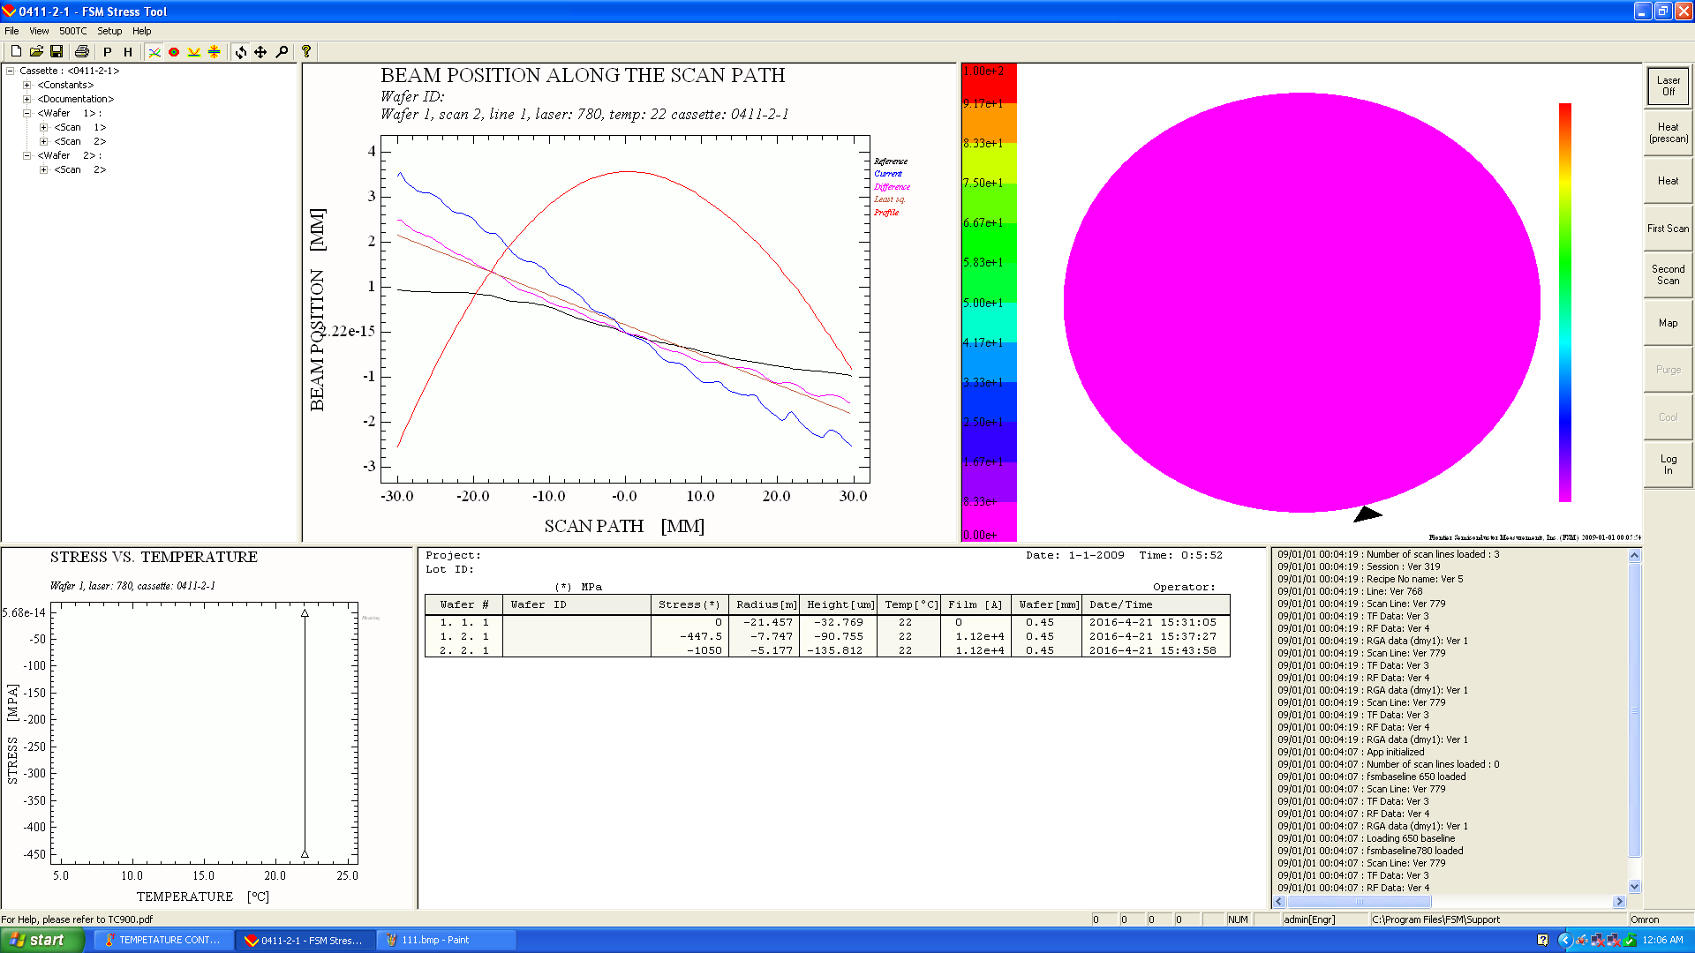
Task: Toggle the H toolbar button
Action: [128, 52]
